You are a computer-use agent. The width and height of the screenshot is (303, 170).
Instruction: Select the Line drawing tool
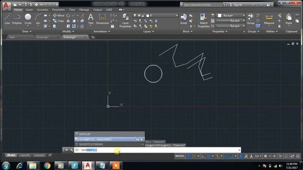tap(7, 19)
